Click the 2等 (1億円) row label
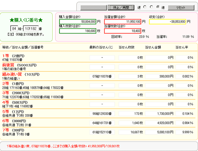The image size is (198, 151). tap(13, 84)
